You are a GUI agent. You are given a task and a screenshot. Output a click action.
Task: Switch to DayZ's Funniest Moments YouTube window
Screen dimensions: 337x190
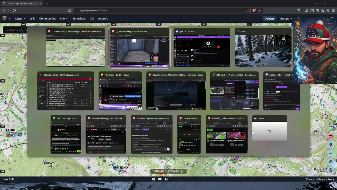pos(176,91)
